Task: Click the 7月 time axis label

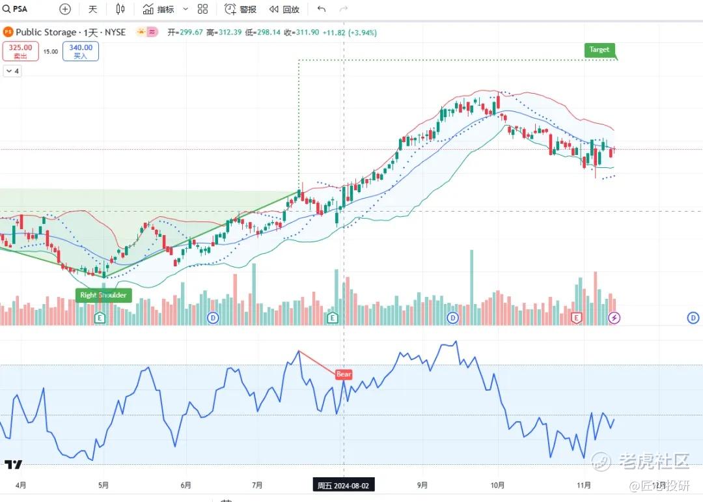Action: [257, 486]
